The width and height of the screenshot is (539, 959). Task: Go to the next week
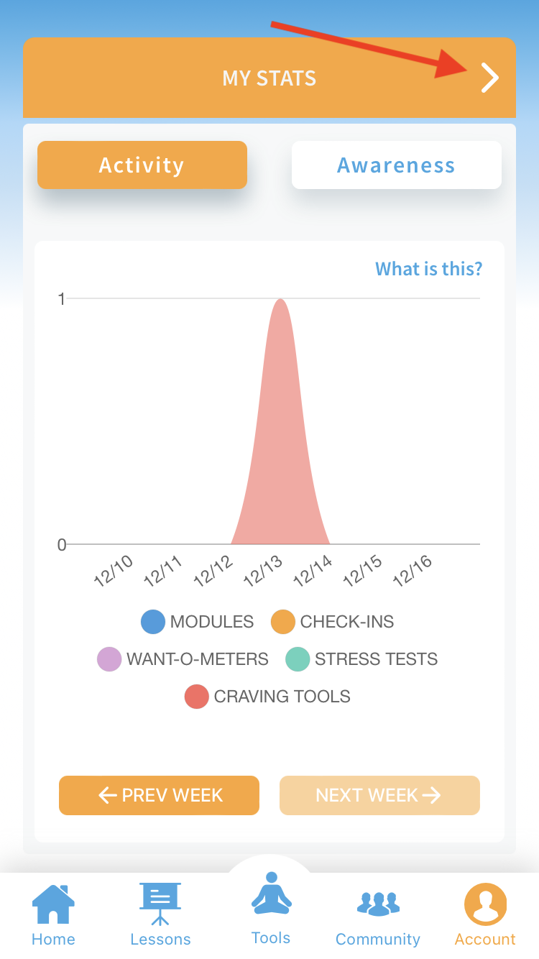379,795
